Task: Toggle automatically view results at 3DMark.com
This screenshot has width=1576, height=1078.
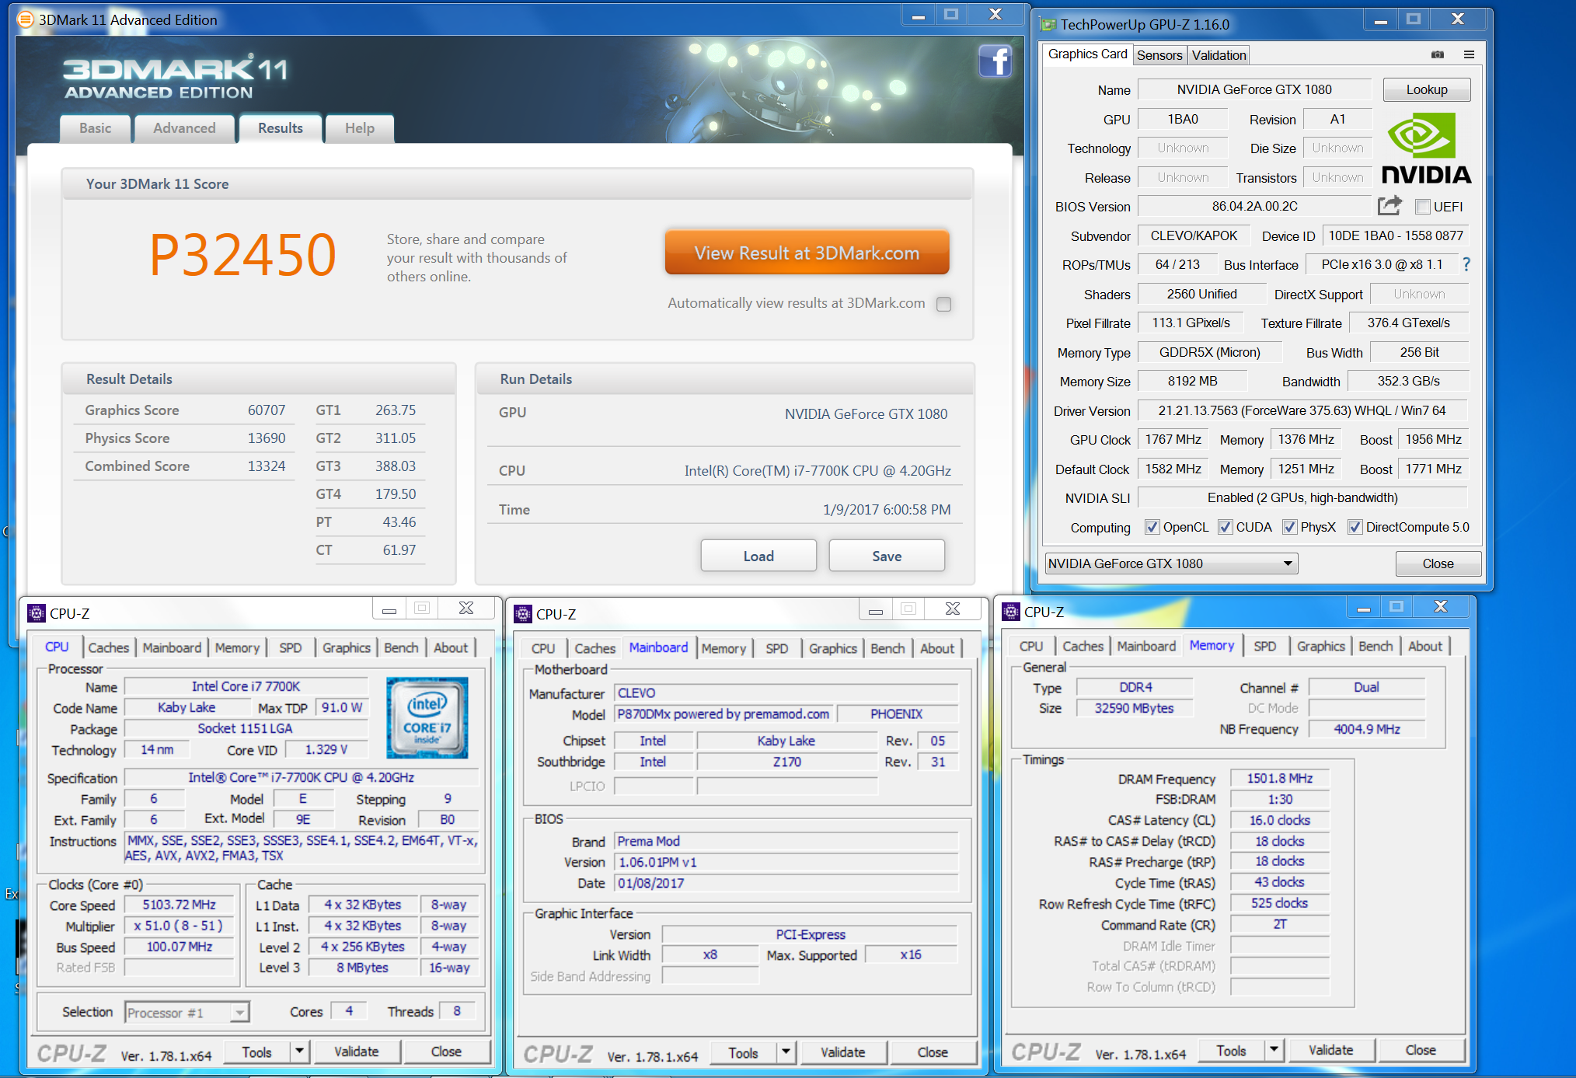Action: pos(944,304)
